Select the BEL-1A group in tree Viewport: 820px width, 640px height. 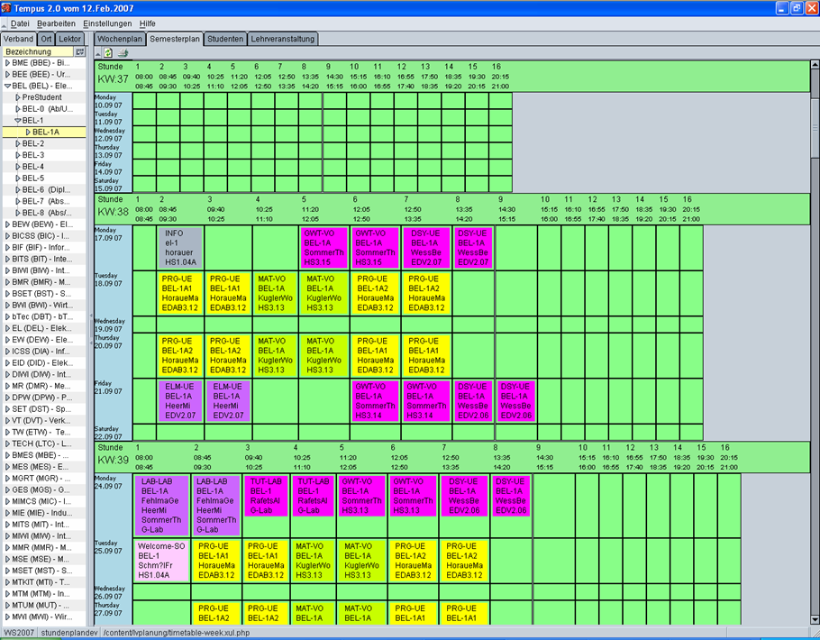click(47, 133)
